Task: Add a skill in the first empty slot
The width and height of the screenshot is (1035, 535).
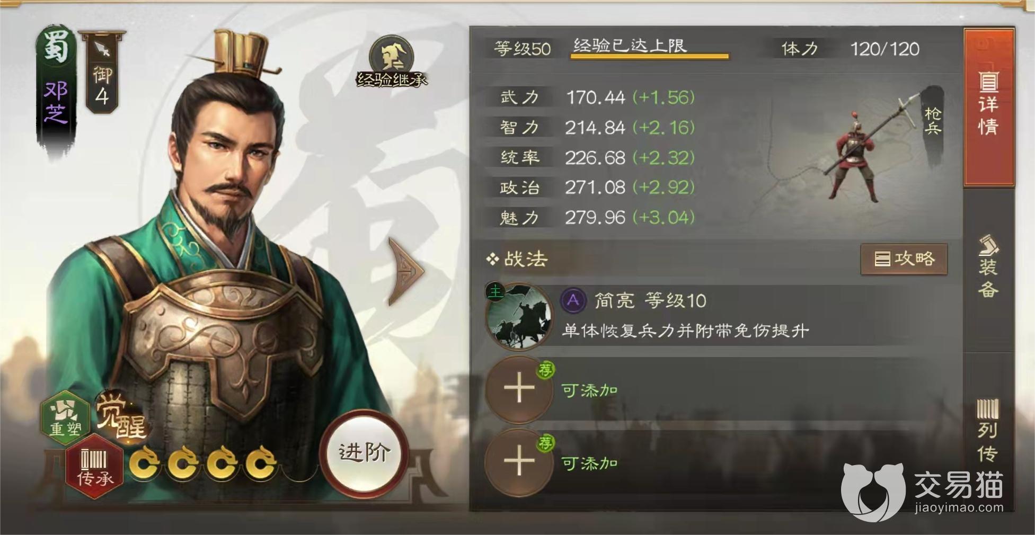Action: coord(519,389)
